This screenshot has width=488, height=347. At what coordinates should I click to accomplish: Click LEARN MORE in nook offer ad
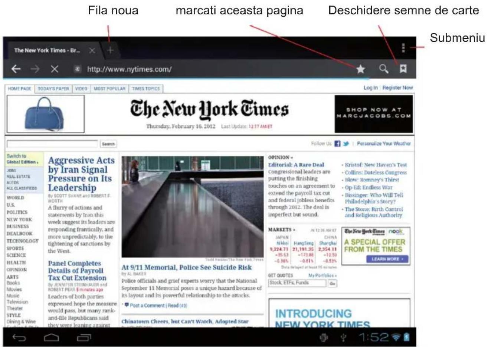click(x=386, y=259)
